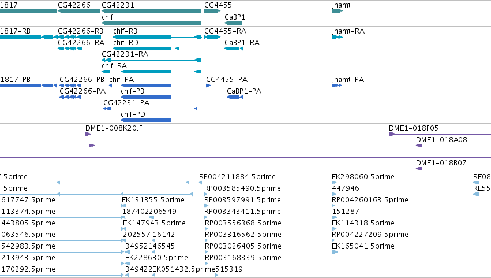Select the CG42266 gene label
This screenshot has height=278, width=491.
click(74, 5)
